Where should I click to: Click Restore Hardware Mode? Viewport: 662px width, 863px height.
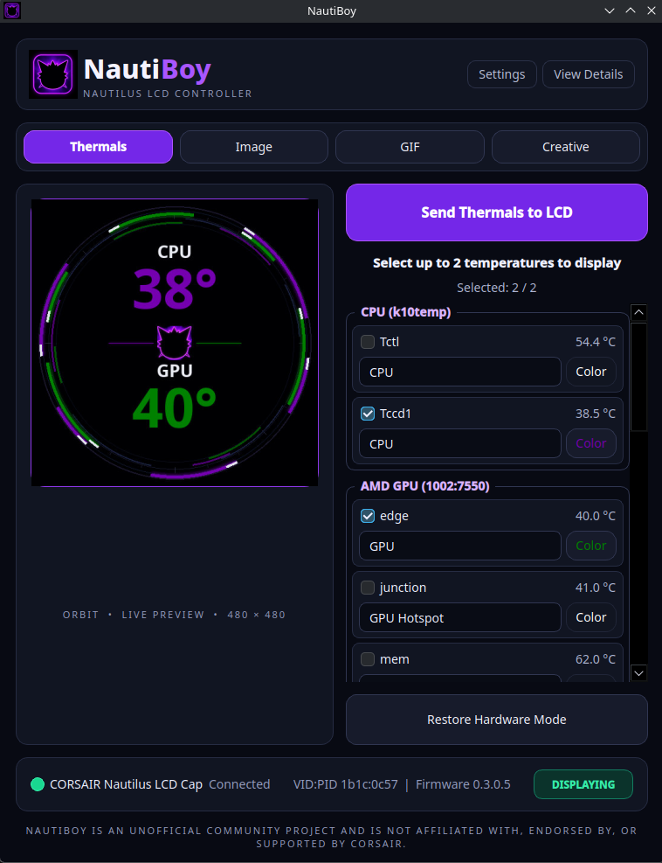[496, 720]
